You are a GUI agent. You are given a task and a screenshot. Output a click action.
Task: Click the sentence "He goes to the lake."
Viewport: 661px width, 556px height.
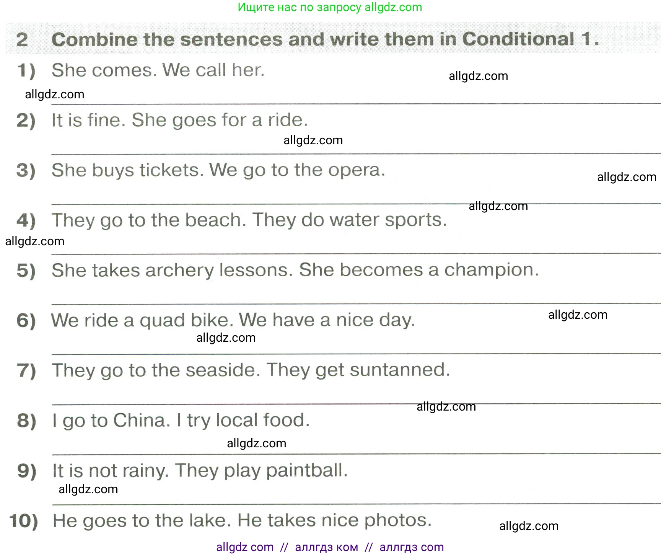point(142,520)
